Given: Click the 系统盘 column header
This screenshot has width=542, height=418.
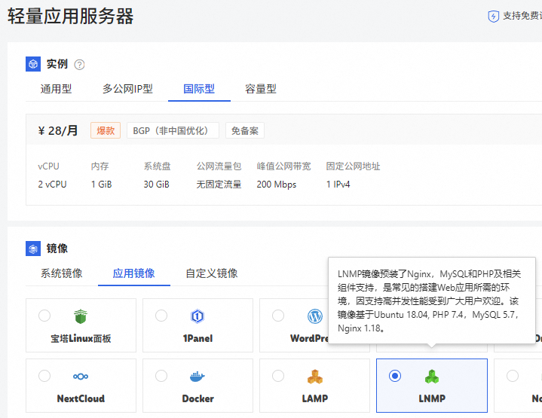Looking at the screenshot, I should (158, 166).
